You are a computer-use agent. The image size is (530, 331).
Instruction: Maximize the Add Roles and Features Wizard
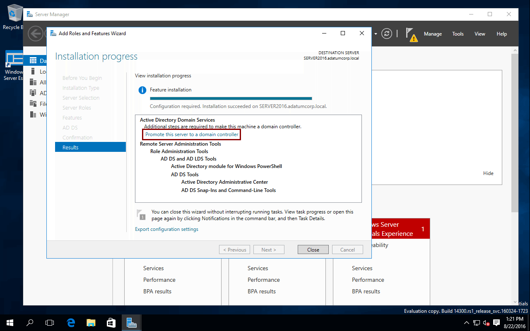tap(343, 33)
